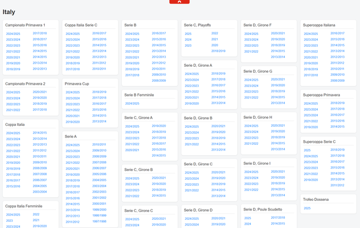View Coppa Italia Femminile 2022
The width and height of the screenshot is (360, 228).
[x=36, y=214]
